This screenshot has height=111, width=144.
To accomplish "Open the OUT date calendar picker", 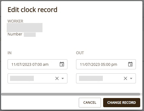I will pos(130,64).
